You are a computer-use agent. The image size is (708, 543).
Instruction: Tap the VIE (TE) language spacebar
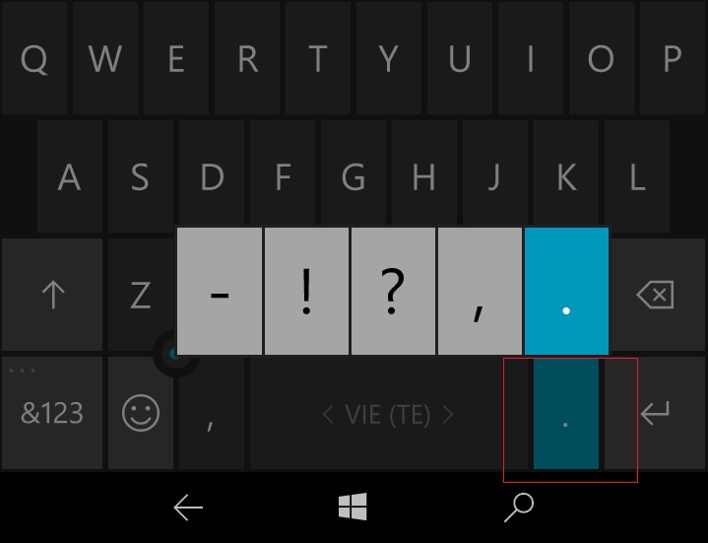tap(389, 413)
